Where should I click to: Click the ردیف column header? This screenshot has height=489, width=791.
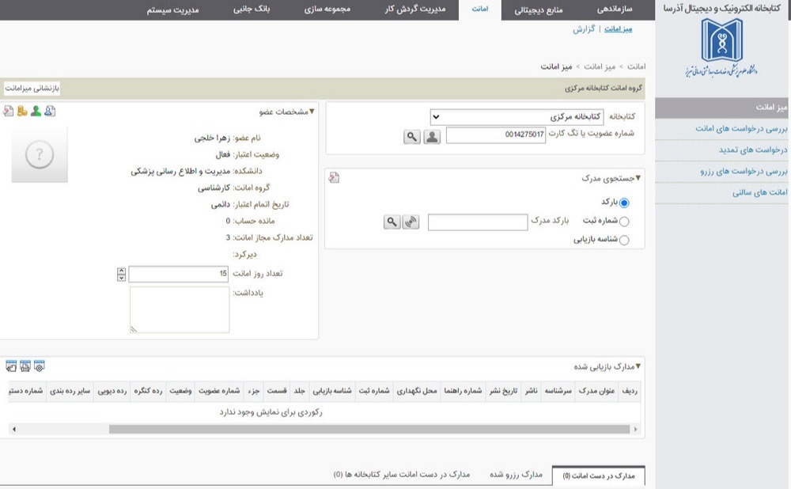(630, 391)
